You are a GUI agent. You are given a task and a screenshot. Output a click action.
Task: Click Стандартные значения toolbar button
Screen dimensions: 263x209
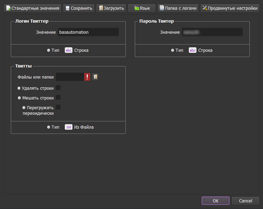33,8
